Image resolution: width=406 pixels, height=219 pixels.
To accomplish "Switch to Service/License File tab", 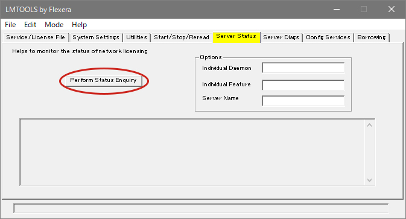I will 36,37.
